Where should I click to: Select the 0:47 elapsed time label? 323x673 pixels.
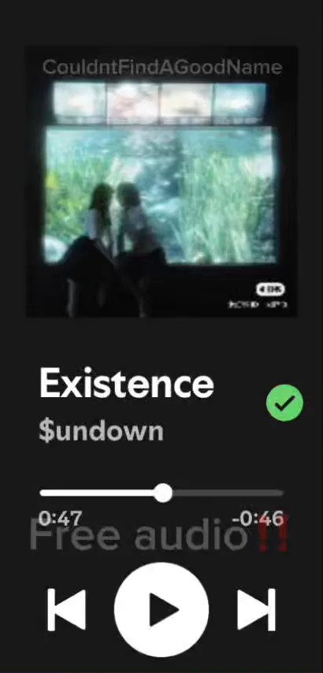click(60, 519)
